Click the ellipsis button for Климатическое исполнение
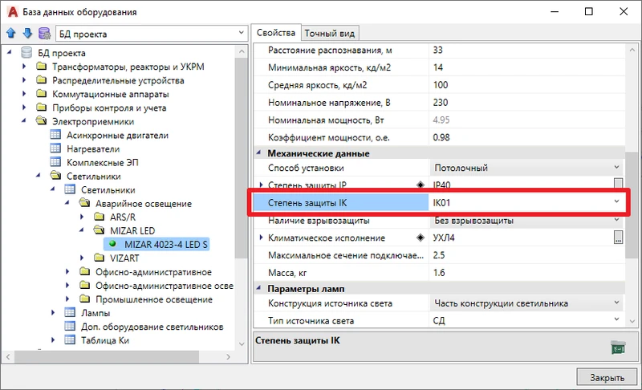 point(618,238)
